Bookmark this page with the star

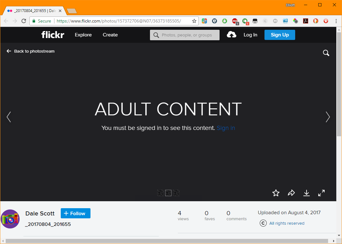tap(194, 21)
